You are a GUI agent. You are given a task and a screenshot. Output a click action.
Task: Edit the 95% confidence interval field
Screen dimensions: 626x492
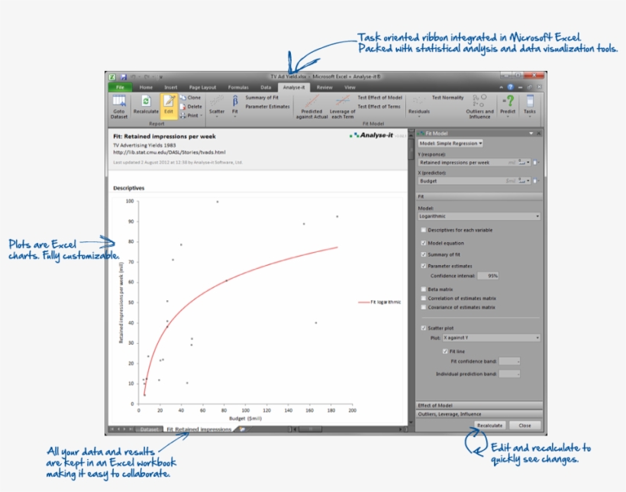(489, 276)
